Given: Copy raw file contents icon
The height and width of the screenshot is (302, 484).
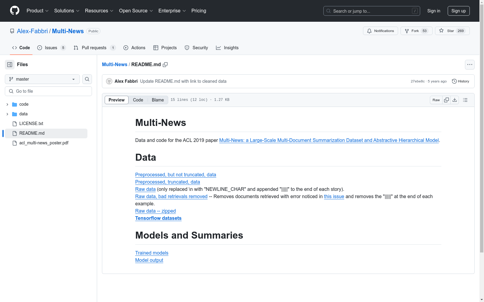Looking at the screenshot, I should coord(446,100).
